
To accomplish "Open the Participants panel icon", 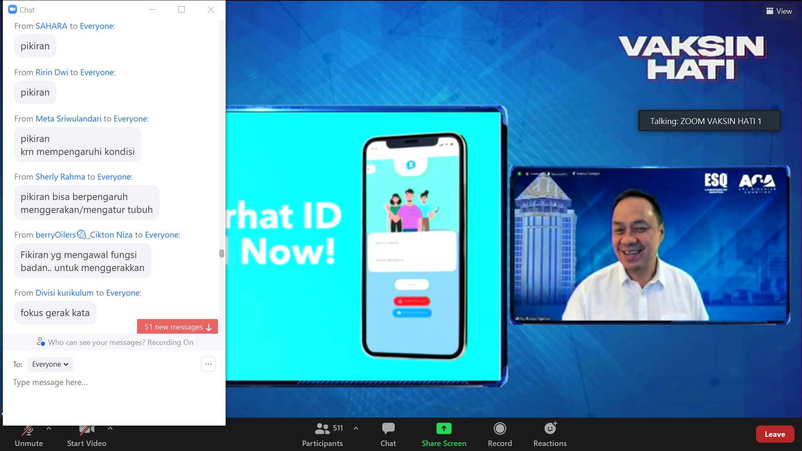I will pos(322,429).
